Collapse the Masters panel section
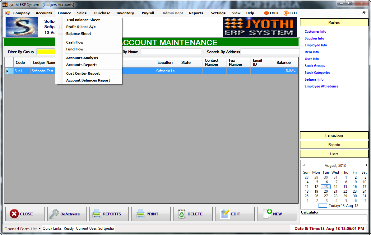The width and height of the screenshot is (371, 235). click(334, 22)
